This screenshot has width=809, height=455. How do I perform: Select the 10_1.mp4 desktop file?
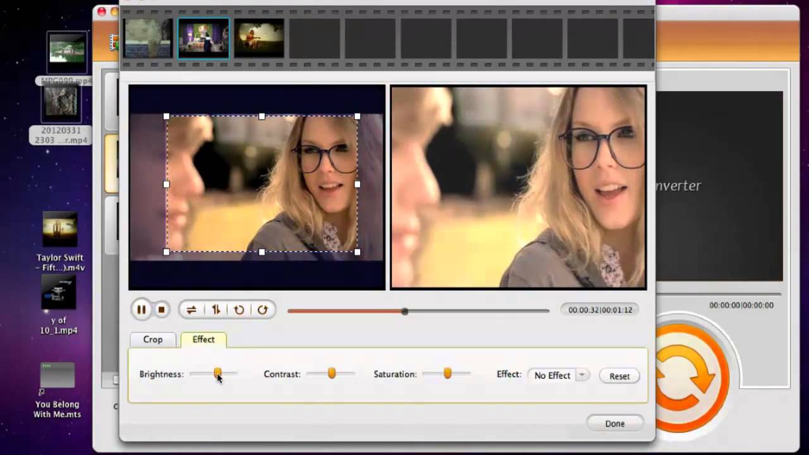(59, 305)
